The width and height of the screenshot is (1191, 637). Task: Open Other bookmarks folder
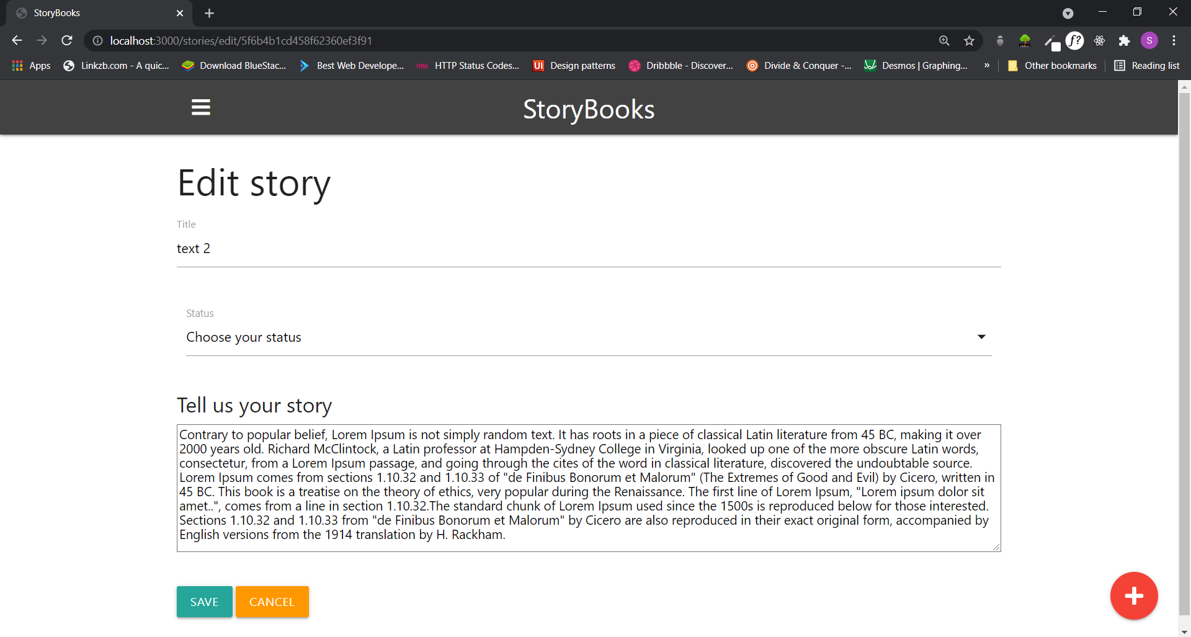click(x=1052, y=66)
